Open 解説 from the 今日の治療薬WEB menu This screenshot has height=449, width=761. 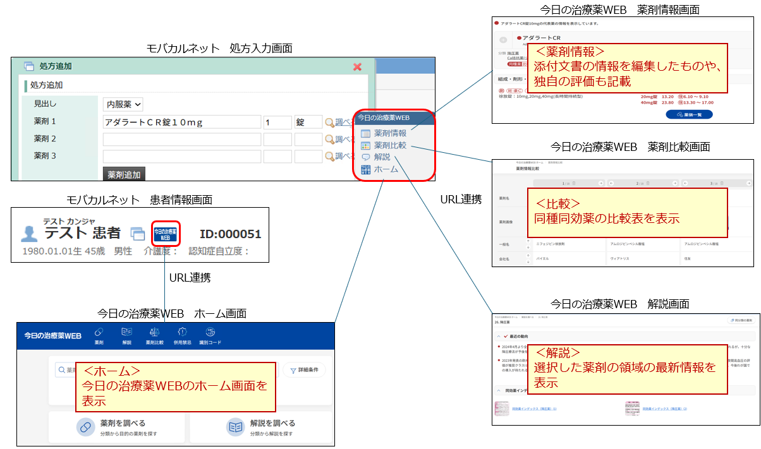(x=382, y=157)
